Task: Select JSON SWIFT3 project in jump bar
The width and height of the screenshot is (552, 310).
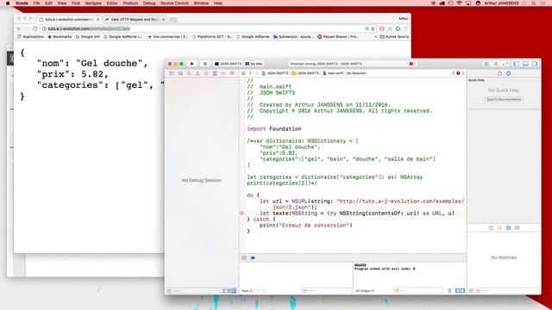Action: (x=275, y=73)
